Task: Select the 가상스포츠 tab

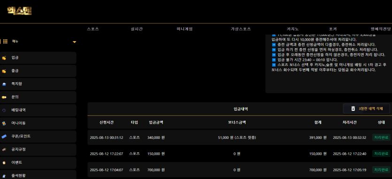Action: click(x=241, y=29)
